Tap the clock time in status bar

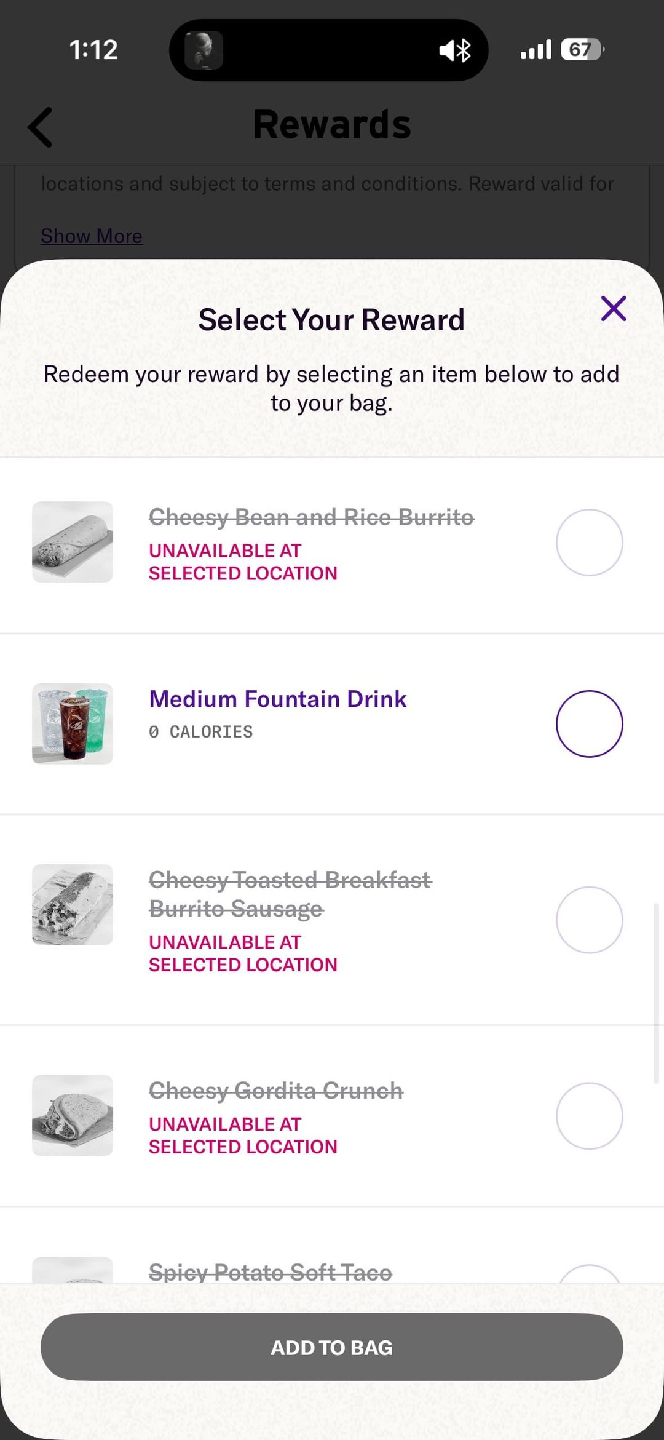click(x=93, y=50)
